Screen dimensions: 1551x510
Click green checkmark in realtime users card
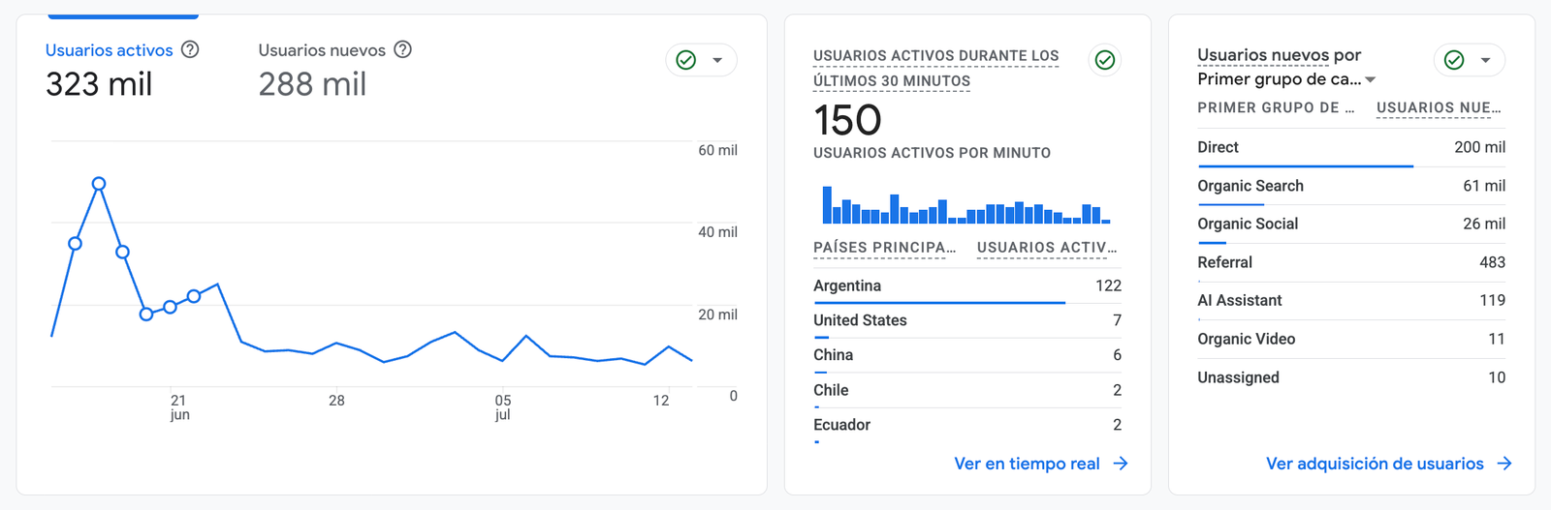[1105, 60]
